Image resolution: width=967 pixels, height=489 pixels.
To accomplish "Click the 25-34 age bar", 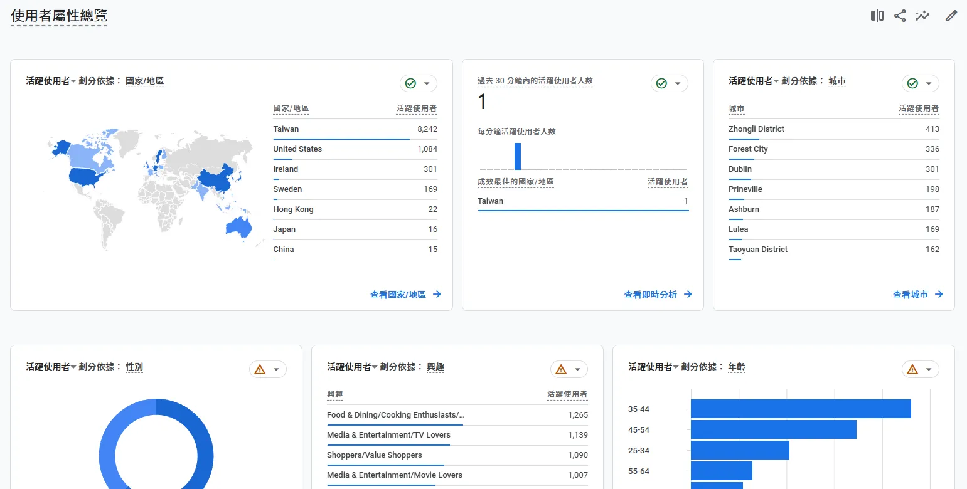I will tap(740, 450).
